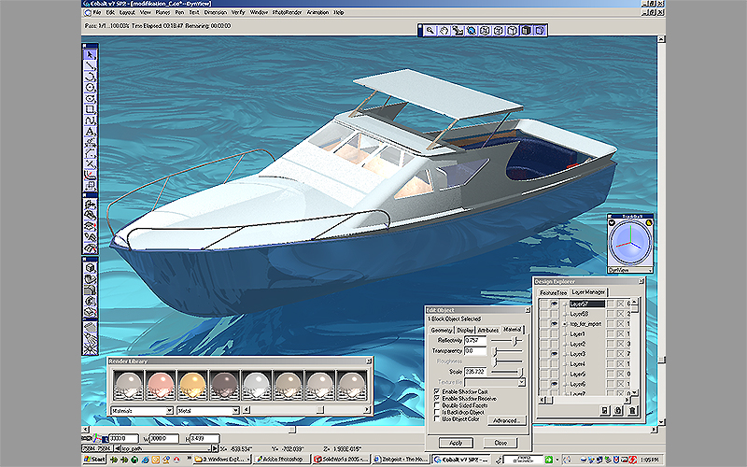This screenshot has width=747, height=467.
Task: Select the arrow selection tool
Action: (x=91, y=54)
